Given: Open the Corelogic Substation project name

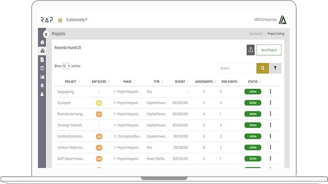Looking at the screenshot, I should click(x=70, y=125).
